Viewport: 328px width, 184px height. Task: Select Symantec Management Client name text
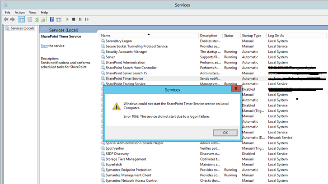tap(128, 175)
